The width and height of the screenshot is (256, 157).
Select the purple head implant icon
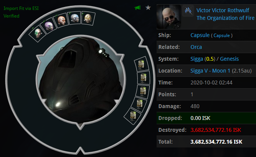[49, 26]
